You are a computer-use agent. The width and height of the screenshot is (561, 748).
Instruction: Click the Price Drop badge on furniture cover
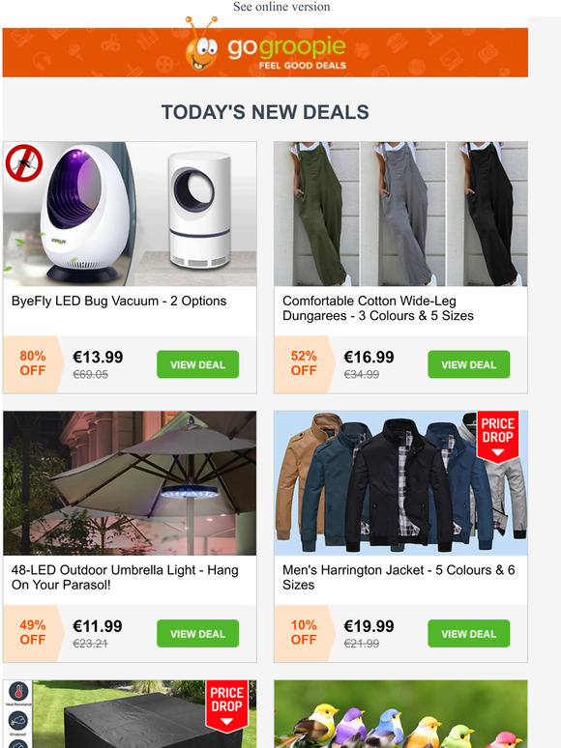click(x=226, y=705)
